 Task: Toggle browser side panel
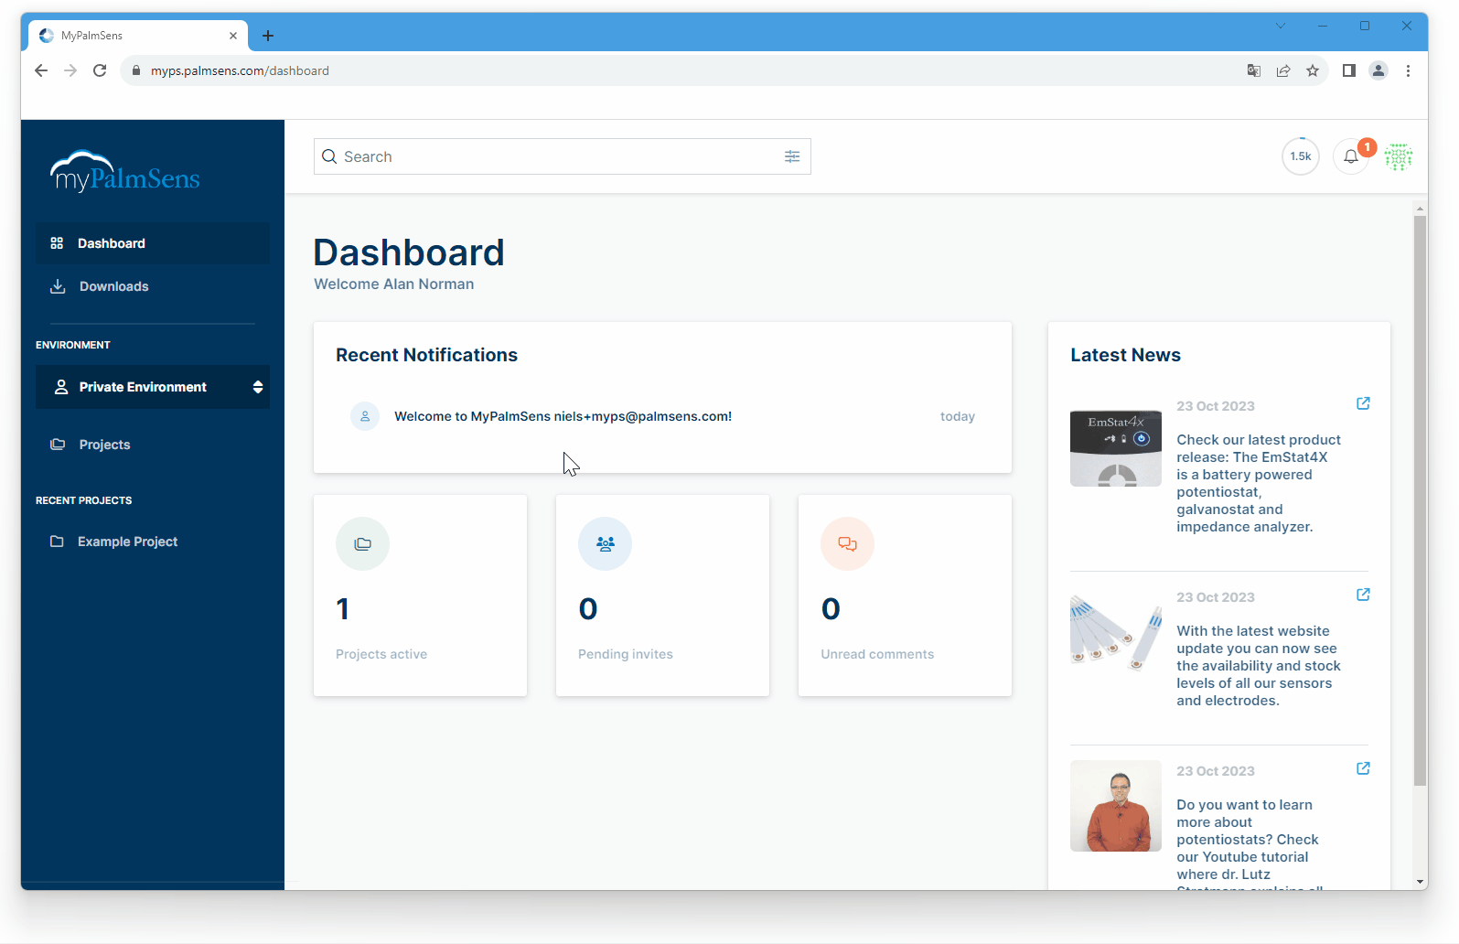[x=1348, y=70]
